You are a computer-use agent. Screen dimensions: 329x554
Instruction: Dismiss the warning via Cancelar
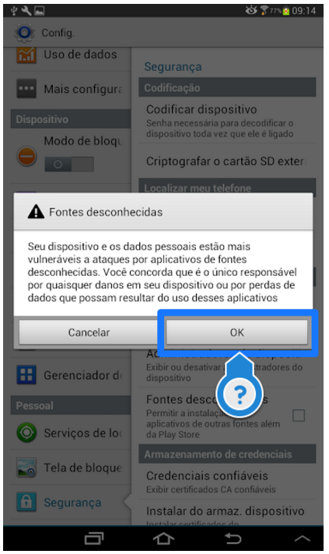pyautogui.click(x=89, y=332)
